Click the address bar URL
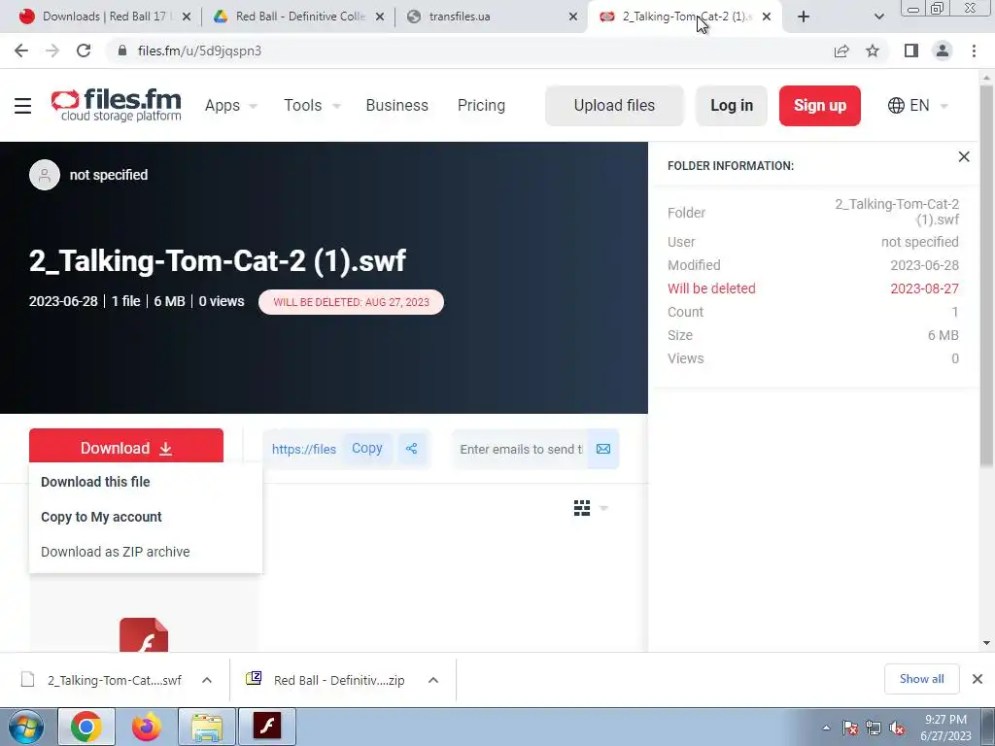The width and height of the screenshot is (995, 746). pos(199,51)
